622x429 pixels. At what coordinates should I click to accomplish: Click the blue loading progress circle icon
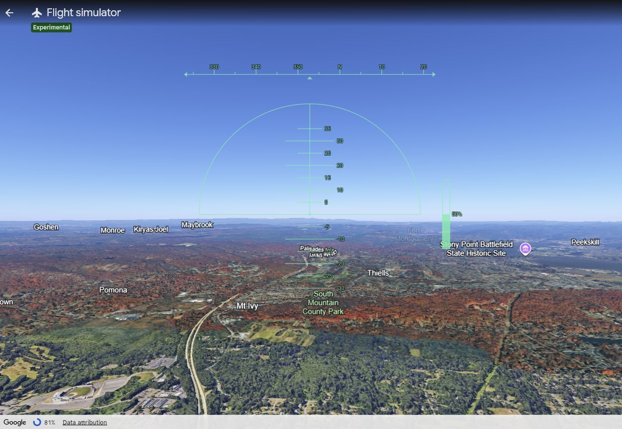37,422
